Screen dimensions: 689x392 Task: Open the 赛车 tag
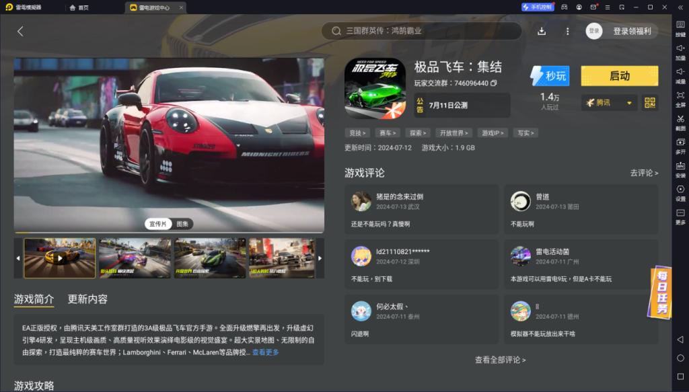point(388,133)
